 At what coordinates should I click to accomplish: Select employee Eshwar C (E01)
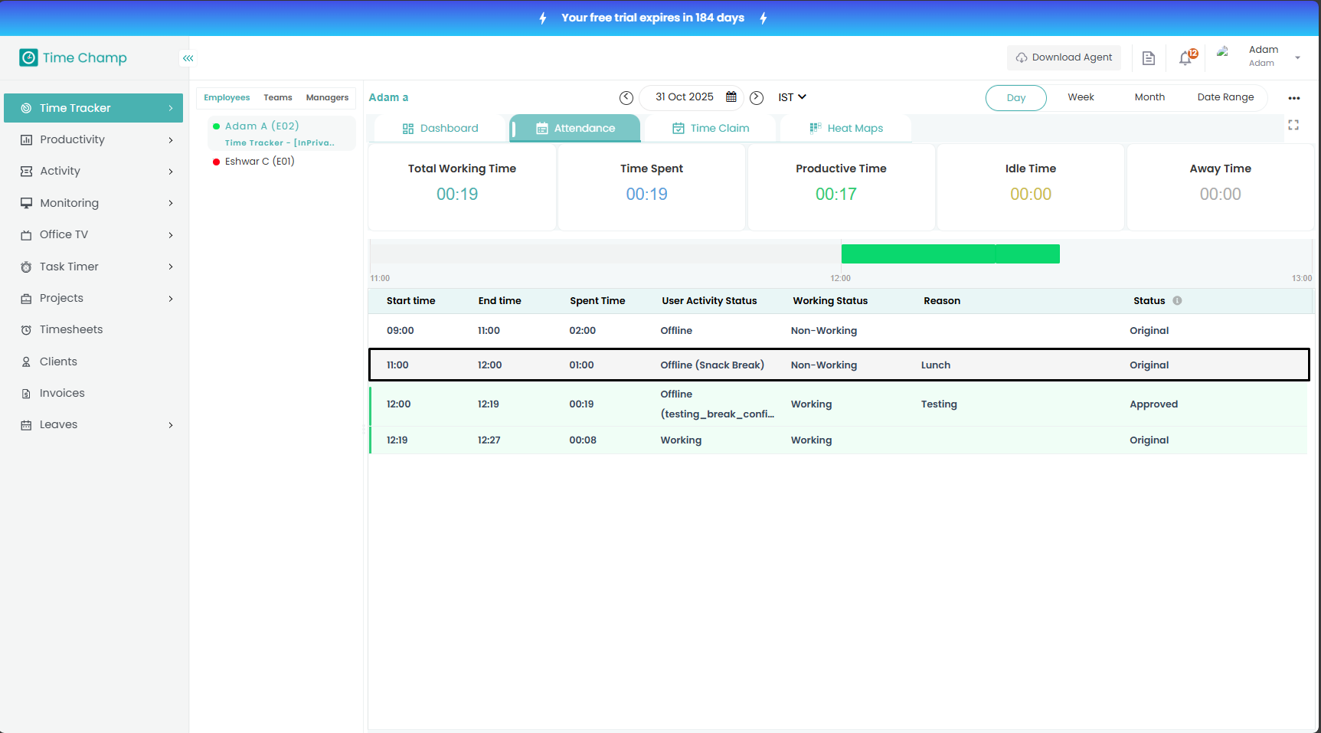(x=259, y=162)
